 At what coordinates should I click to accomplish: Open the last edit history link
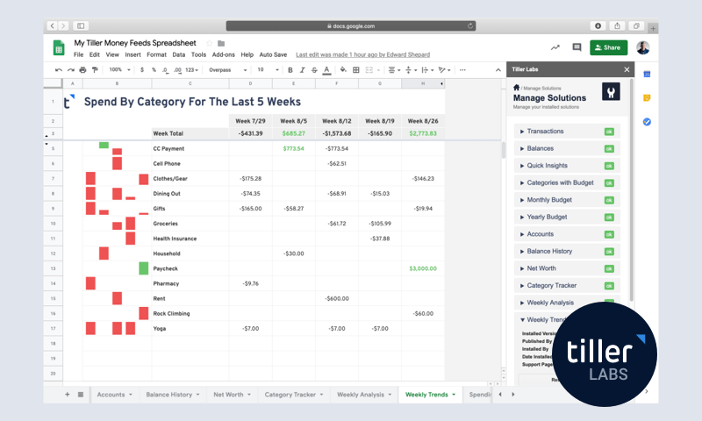362,54
